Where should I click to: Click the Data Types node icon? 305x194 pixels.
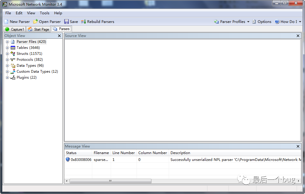pos(13,66)
